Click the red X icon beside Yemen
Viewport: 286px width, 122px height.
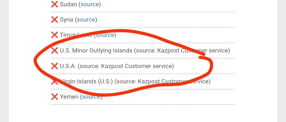coord(55,97)
